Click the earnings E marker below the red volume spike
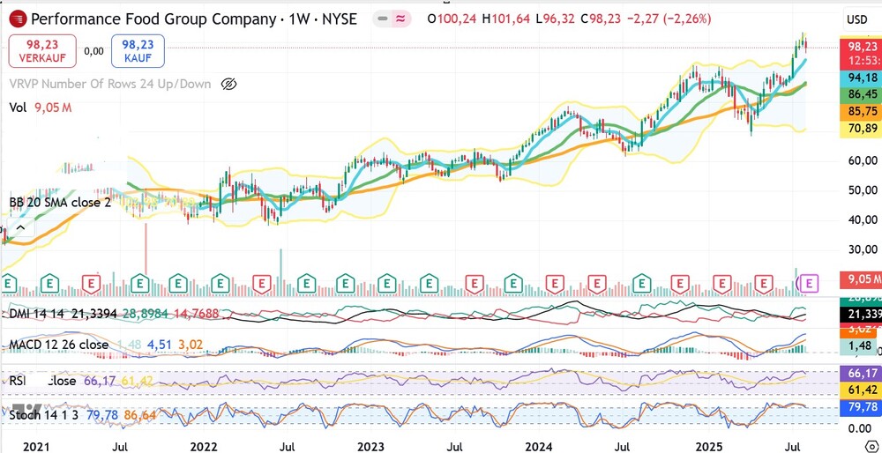Screen dimensions: 882x453 pos(139,283)
